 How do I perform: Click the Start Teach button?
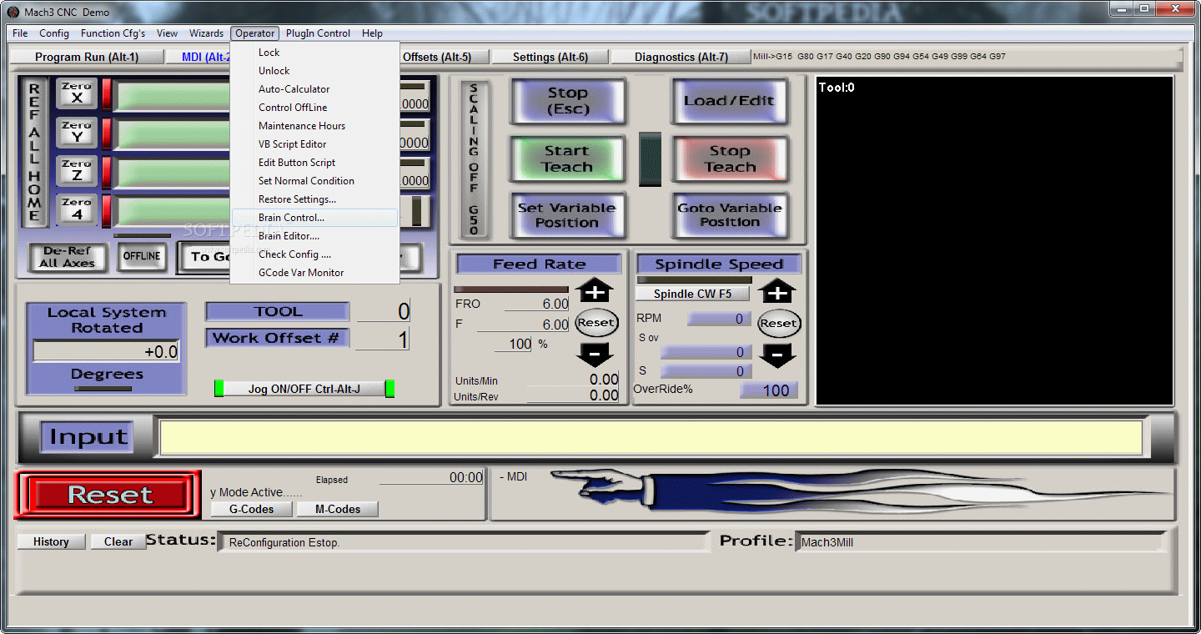(567, 158)
